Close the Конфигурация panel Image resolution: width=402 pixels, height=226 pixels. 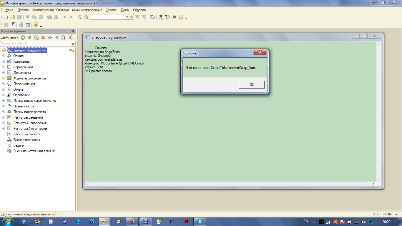tap(73, 31)
